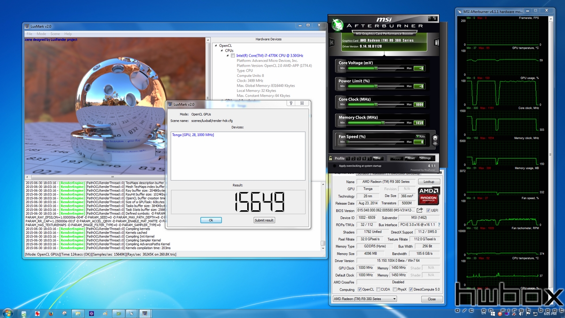Click the Fan Speed slider track
Screen dimensions: 565x318
(376, 142)
